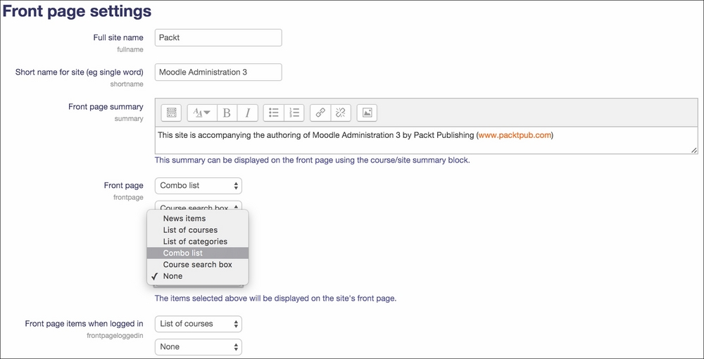This screenshot has height=359, width=704.
Task: Toggle the editor toolbar expand icon
Action: pos(171,113)
